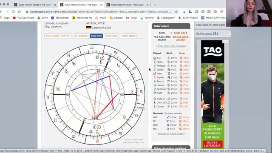
Task: Click the Mars symbol in planet table
Action: click(155, 74)
